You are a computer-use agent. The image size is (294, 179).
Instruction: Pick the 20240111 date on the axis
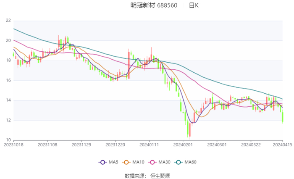coord(149,145)
